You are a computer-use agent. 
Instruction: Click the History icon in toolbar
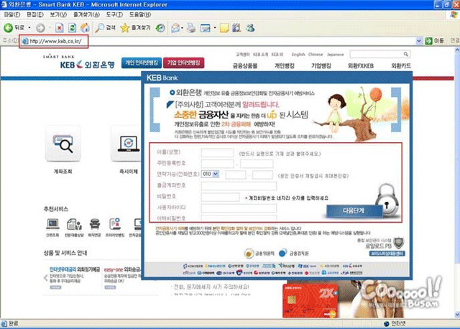[160, 28]
